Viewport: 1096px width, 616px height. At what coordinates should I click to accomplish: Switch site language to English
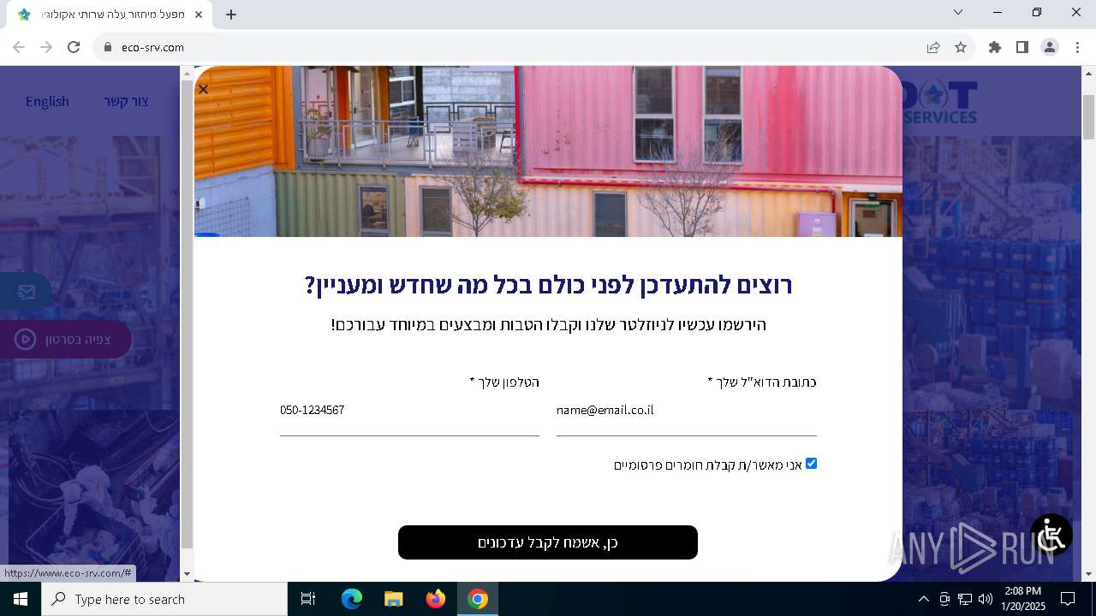coord(47,101)
